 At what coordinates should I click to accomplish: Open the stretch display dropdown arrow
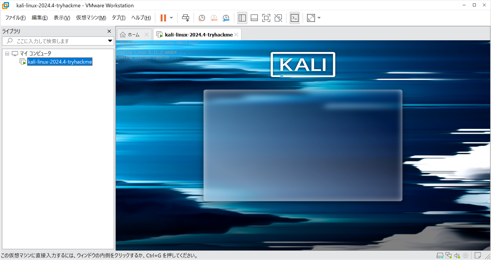point(319,18)
